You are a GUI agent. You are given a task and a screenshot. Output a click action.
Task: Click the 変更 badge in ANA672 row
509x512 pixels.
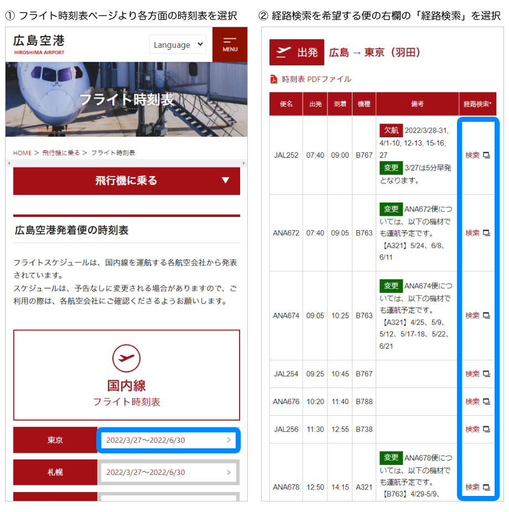[x=391, y=209]
